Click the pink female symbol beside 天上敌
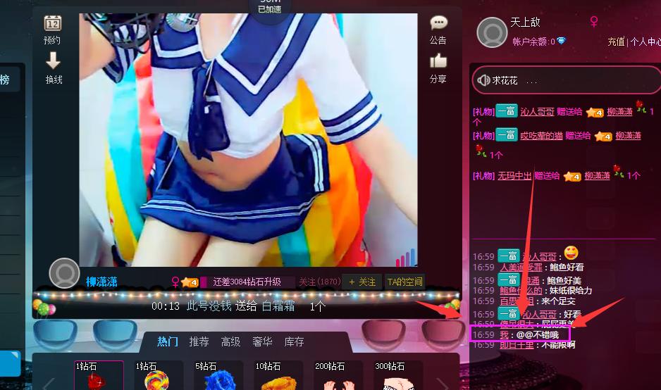 [x=594, y=22]
